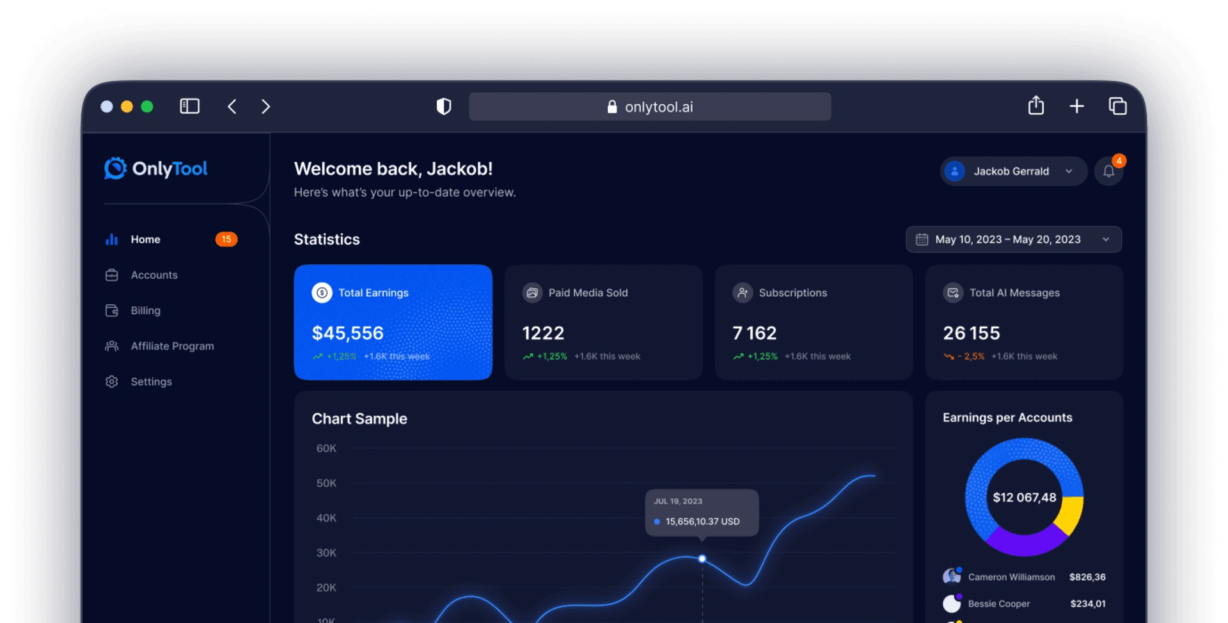
Task: Click the onlytool.ai address bar
Action: click(x=650, y=107)
